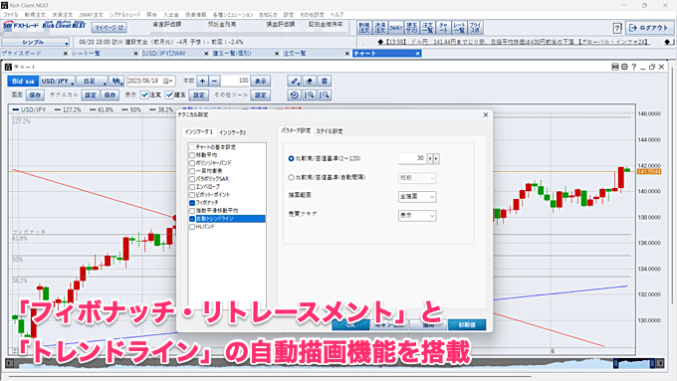Open calendar picker in date field
The image size is (677, 381).
point(166,81)
